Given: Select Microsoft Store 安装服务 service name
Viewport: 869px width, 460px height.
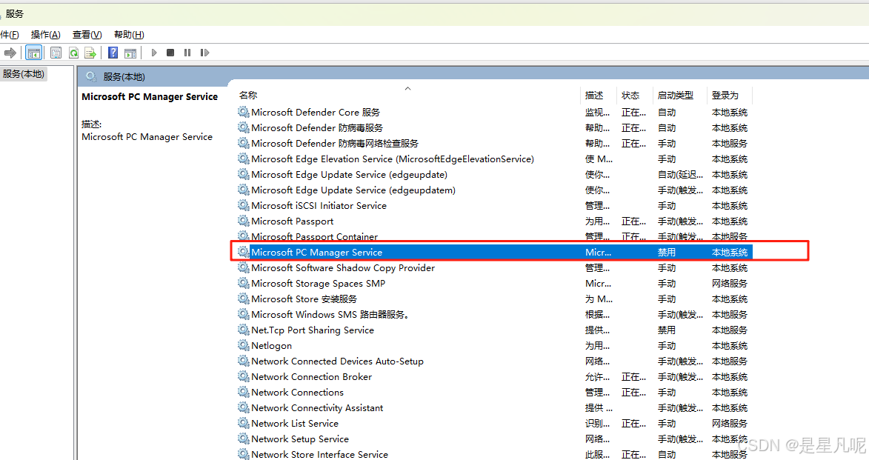Looking at the screenshot, I should pyautogui.click(x=304, y=299).
